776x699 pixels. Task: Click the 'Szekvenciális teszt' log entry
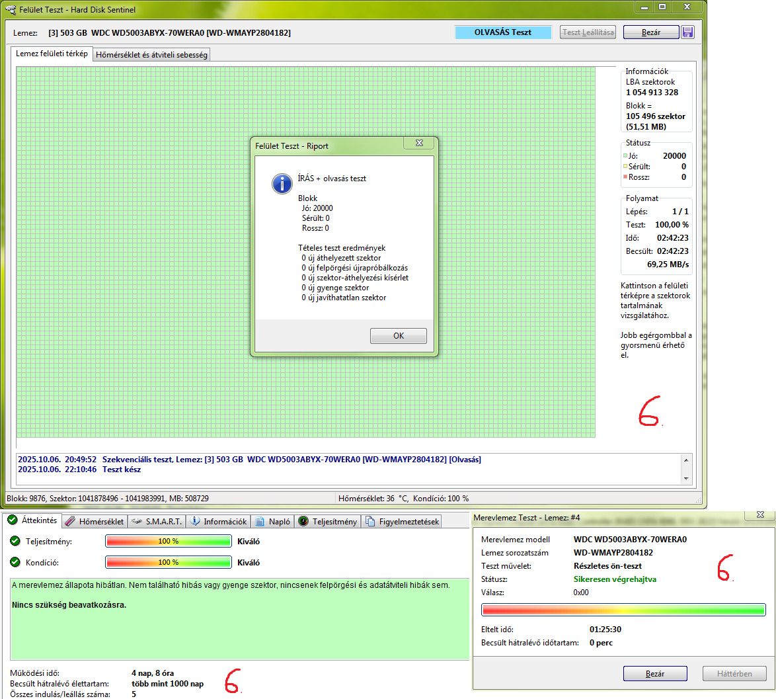coord(249,460)
